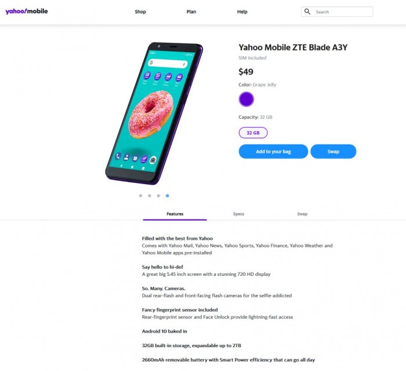Show the third carousel image dot

[x=158, y=196]
